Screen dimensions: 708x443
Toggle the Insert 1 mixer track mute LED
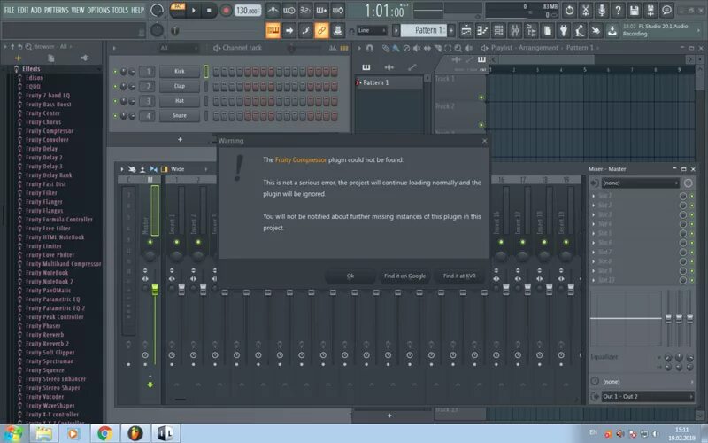176,242
